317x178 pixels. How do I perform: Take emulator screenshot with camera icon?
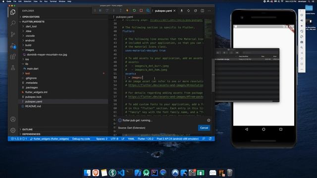click(302, 42)
